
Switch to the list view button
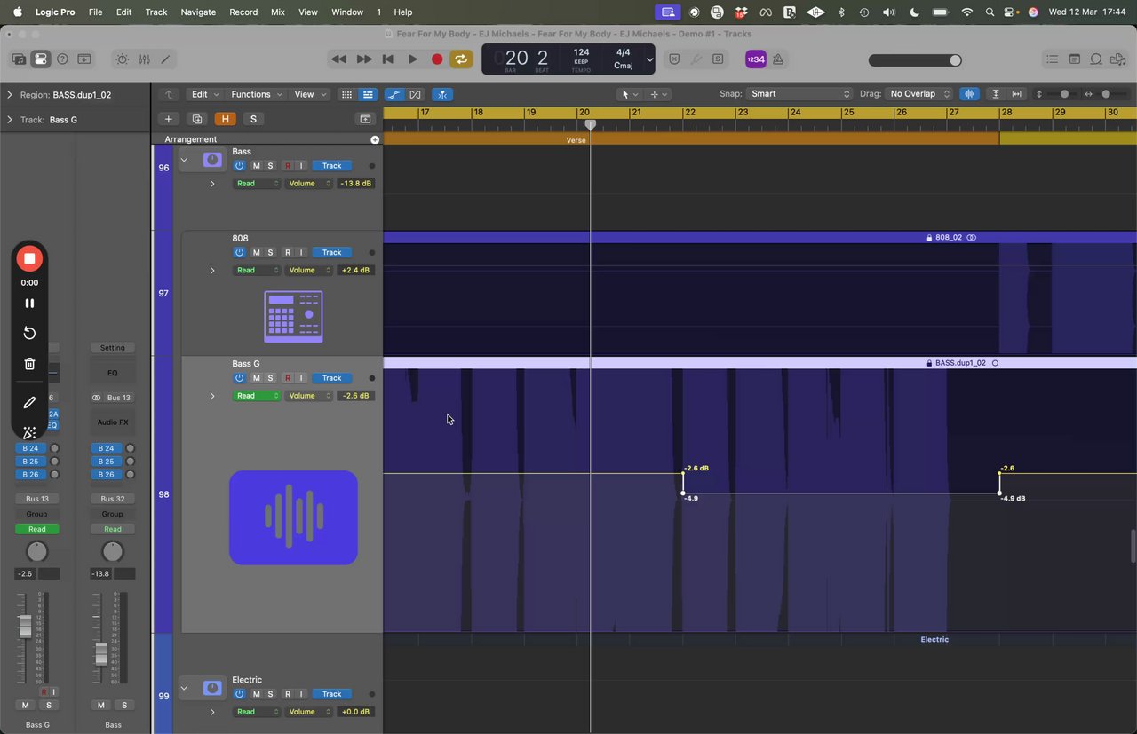pyautogui.click(x=368, y=94)
